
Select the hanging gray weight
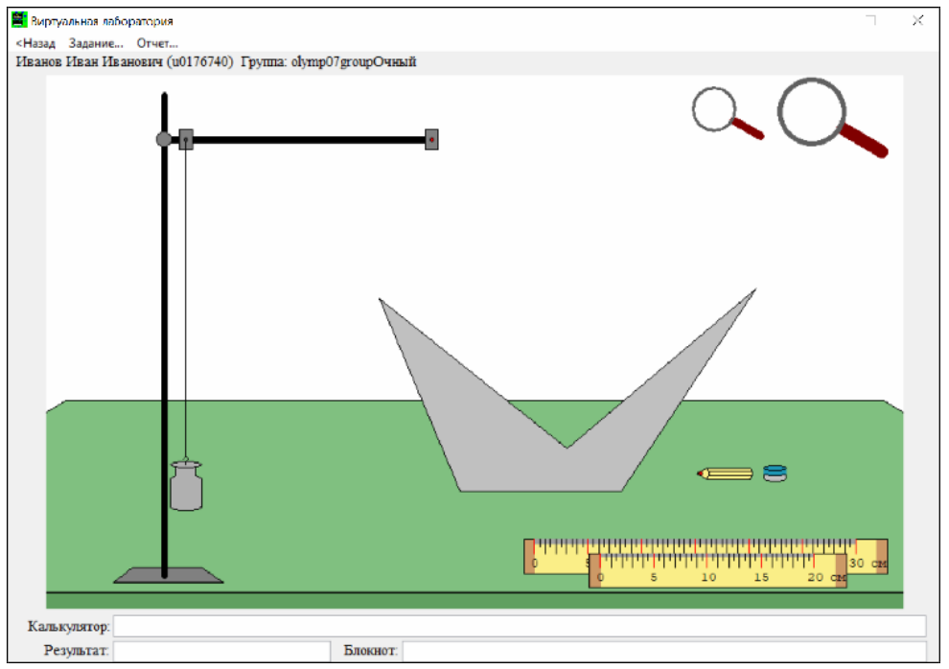(x=186, y=486)
